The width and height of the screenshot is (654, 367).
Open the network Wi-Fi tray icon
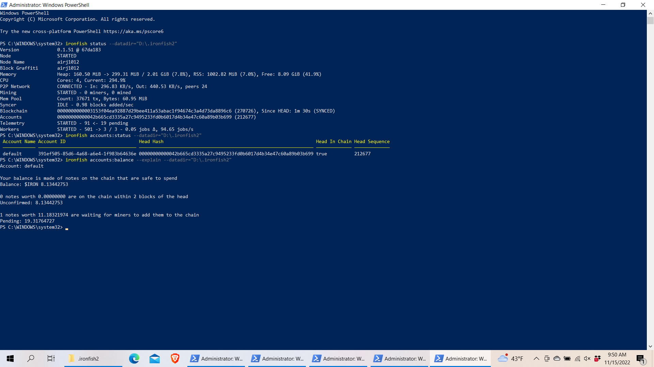click(577, 359)
